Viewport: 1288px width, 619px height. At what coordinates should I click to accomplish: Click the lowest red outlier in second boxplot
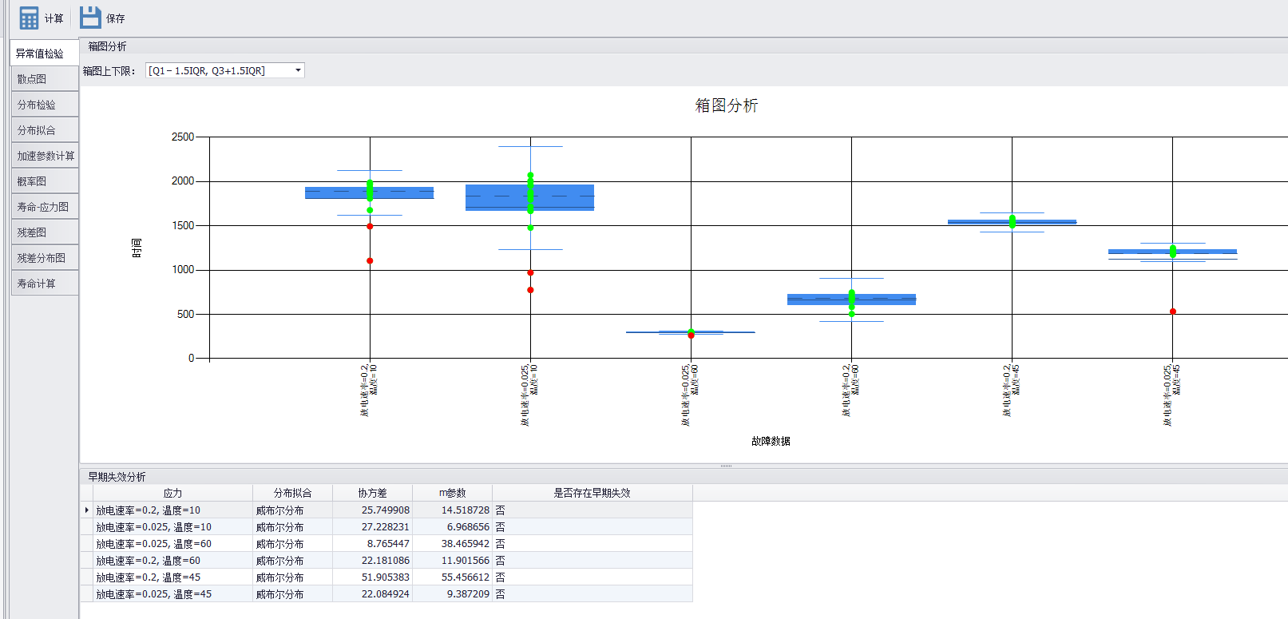530,290
